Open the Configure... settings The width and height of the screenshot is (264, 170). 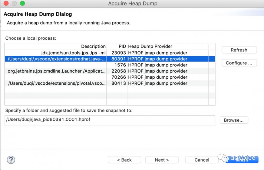click(239, 63)
